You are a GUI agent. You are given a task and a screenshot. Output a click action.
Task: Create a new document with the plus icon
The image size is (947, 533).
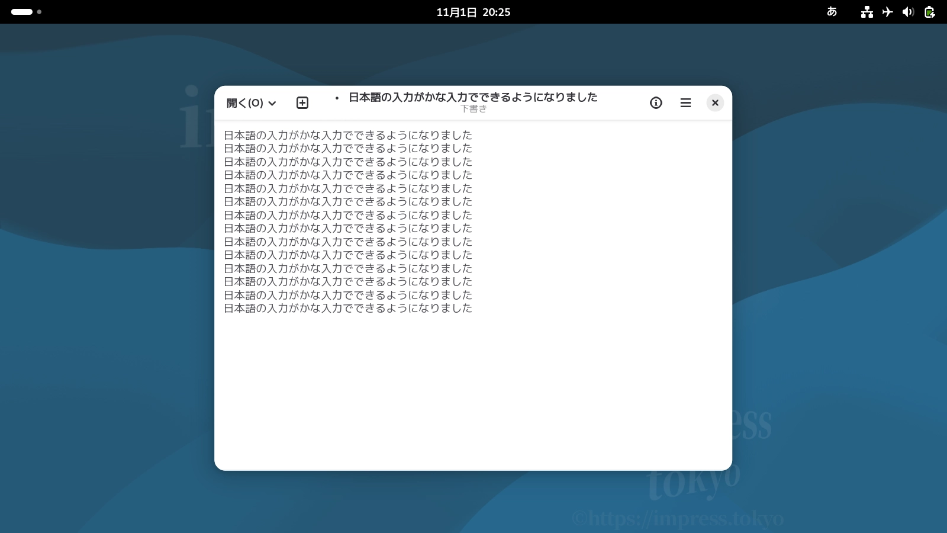pos(302,103)
